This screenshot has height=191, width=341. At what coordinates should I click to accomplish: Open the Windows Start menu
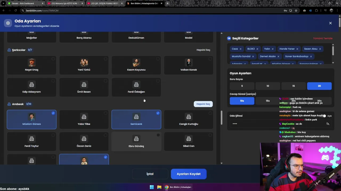point(152,187)
